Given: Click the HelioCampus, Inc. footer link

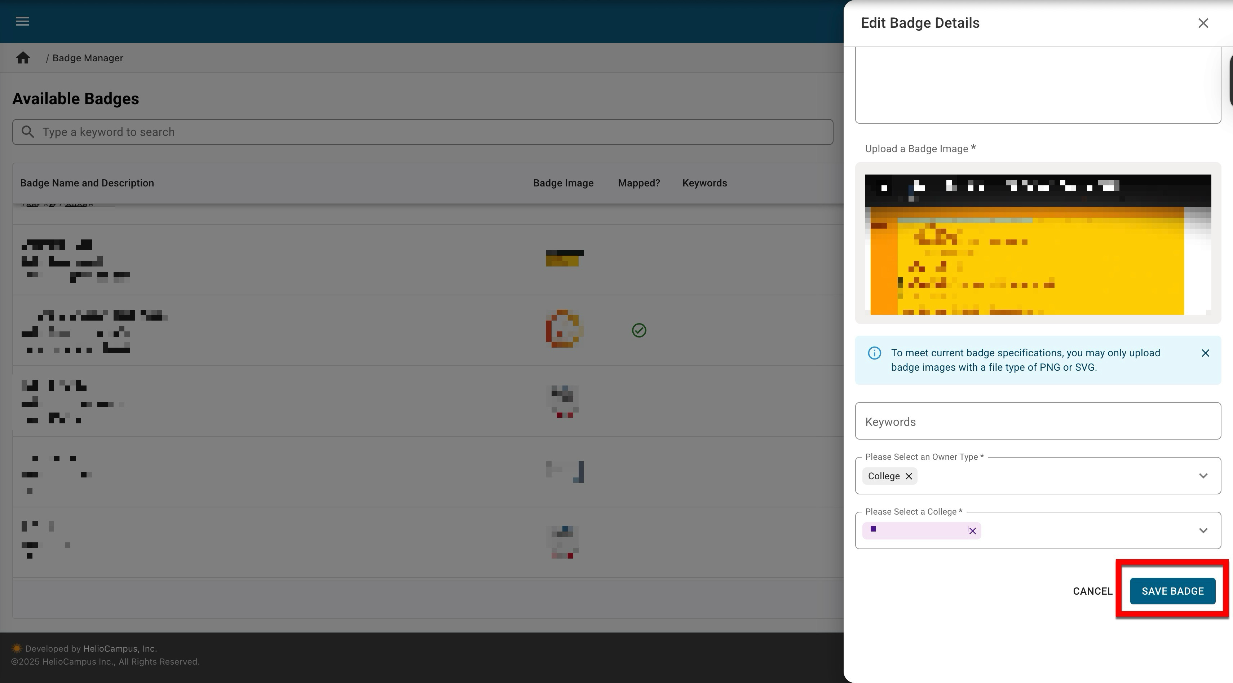Looking at the screenshot, I should coord(120,648).
